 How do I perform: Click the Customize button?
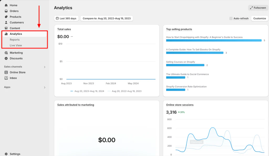259,18
